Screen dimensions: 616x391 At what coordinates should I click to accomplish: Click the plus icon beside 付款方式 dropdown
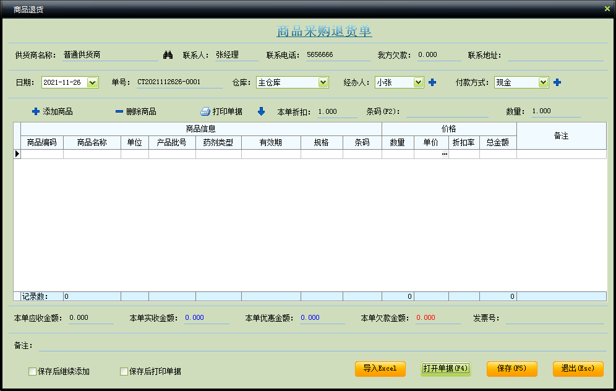pyautogui.click(x=557, y=82)
